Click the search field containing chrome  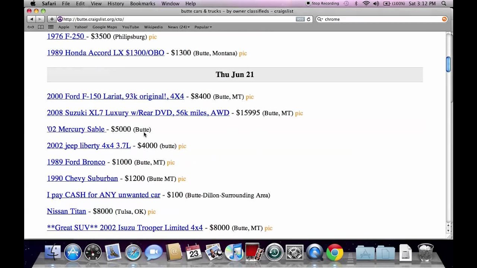tap(382, 19)
